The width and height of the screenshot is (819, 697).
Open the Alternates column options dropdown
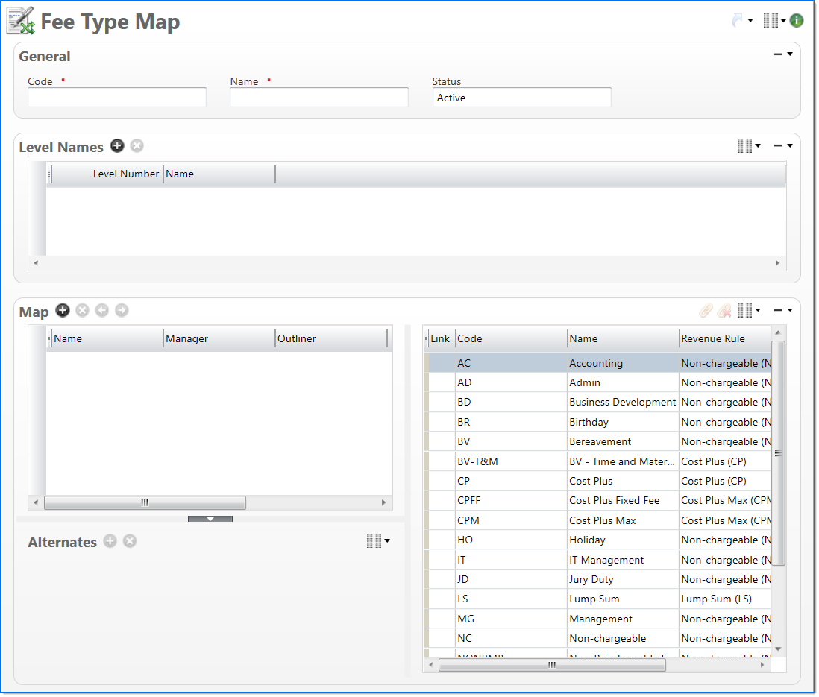point(378,541)
